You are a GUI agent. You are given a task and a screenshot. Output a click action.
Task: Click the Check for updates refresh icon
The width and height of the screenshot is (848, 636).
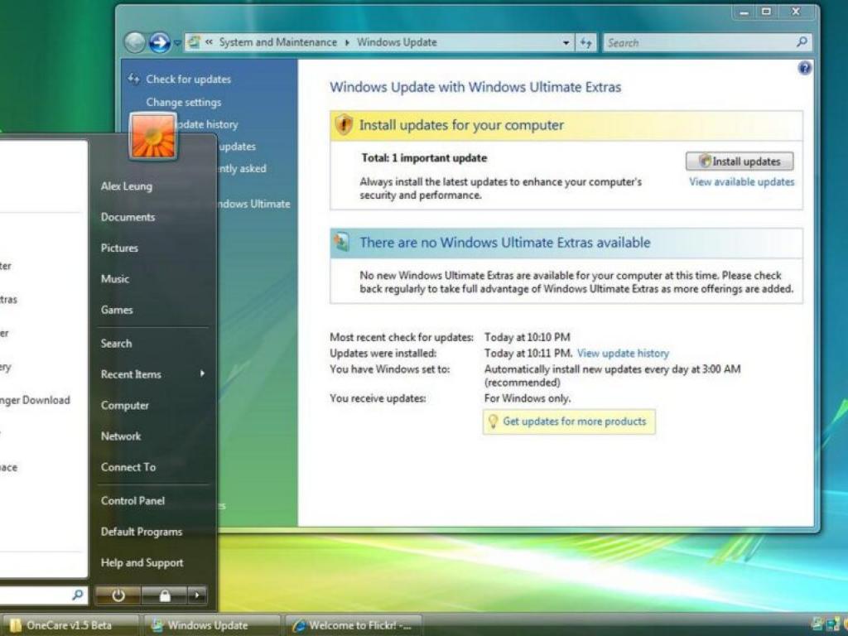pos(133,79)
